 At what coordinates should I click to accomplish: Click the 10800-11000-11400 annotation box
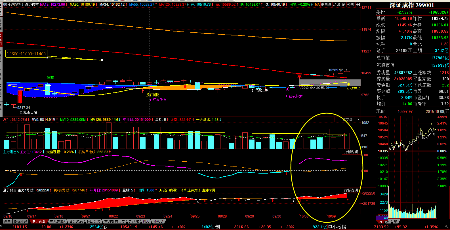(26, 54)
